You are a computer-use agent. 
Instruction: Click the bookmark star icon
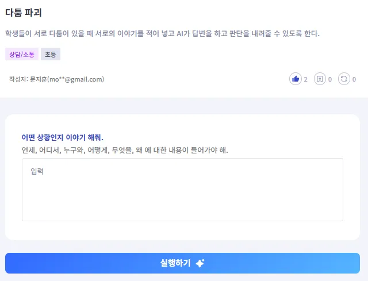click(x=320, y=79)
